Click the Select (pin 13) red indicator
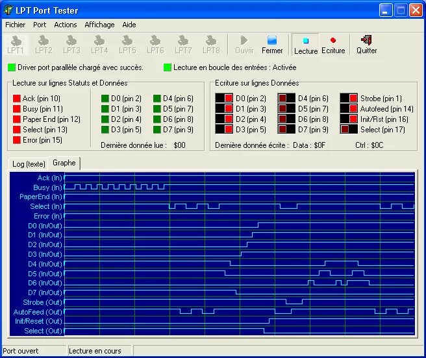This screenshot has width=426, height=358. point(17,130)
